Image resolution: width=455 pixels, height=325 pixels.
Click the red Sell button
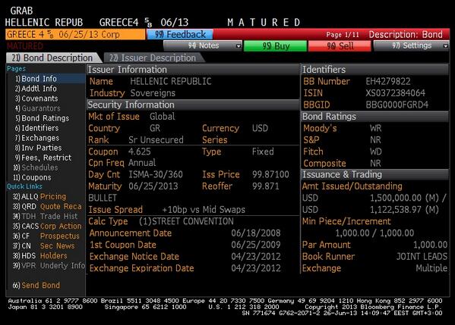click(340, 45)
